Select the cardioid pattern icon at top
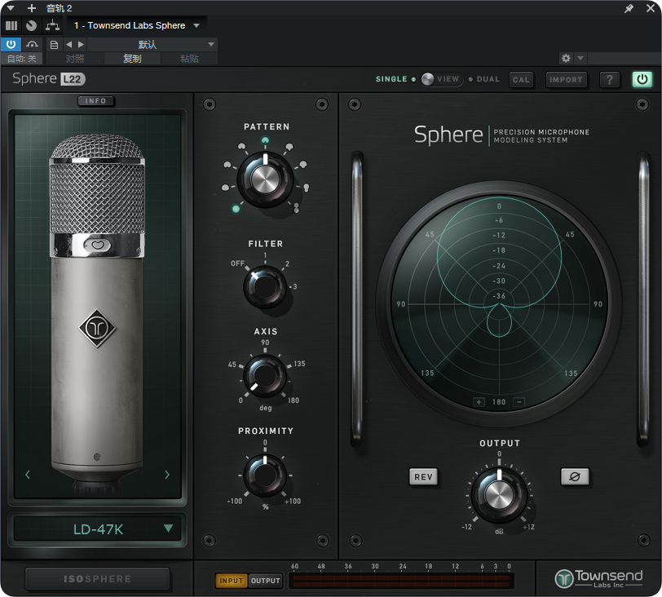The width and height of the screenshot is (662, 597). point(265,140)
